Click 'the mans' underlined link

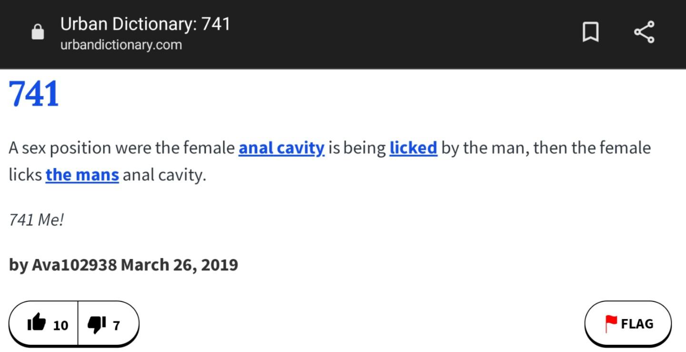[x=82, y=175]
